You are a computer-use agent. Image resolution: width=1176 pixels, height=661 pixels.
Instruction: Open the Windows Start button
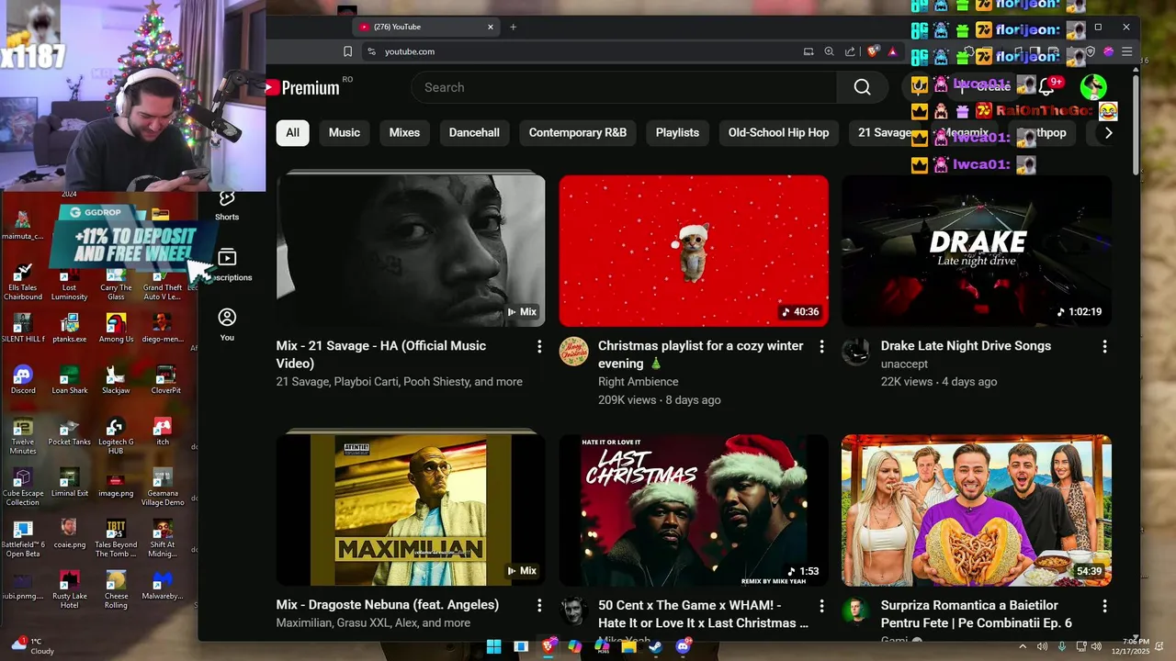point(493,646)
